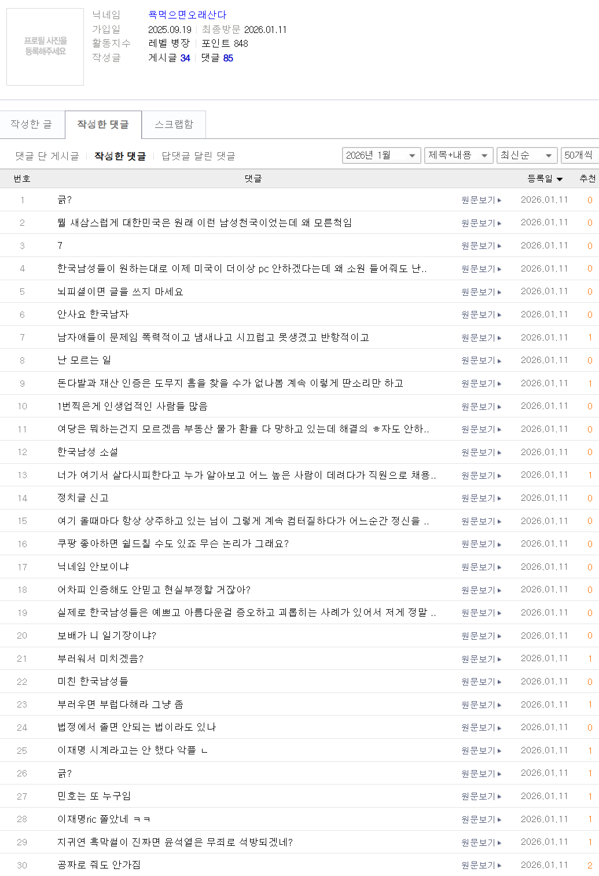The height and width of the screenshot is (876, 599).
Task: Switch to the 작성한 글 tab
Action: coord(32,124)
